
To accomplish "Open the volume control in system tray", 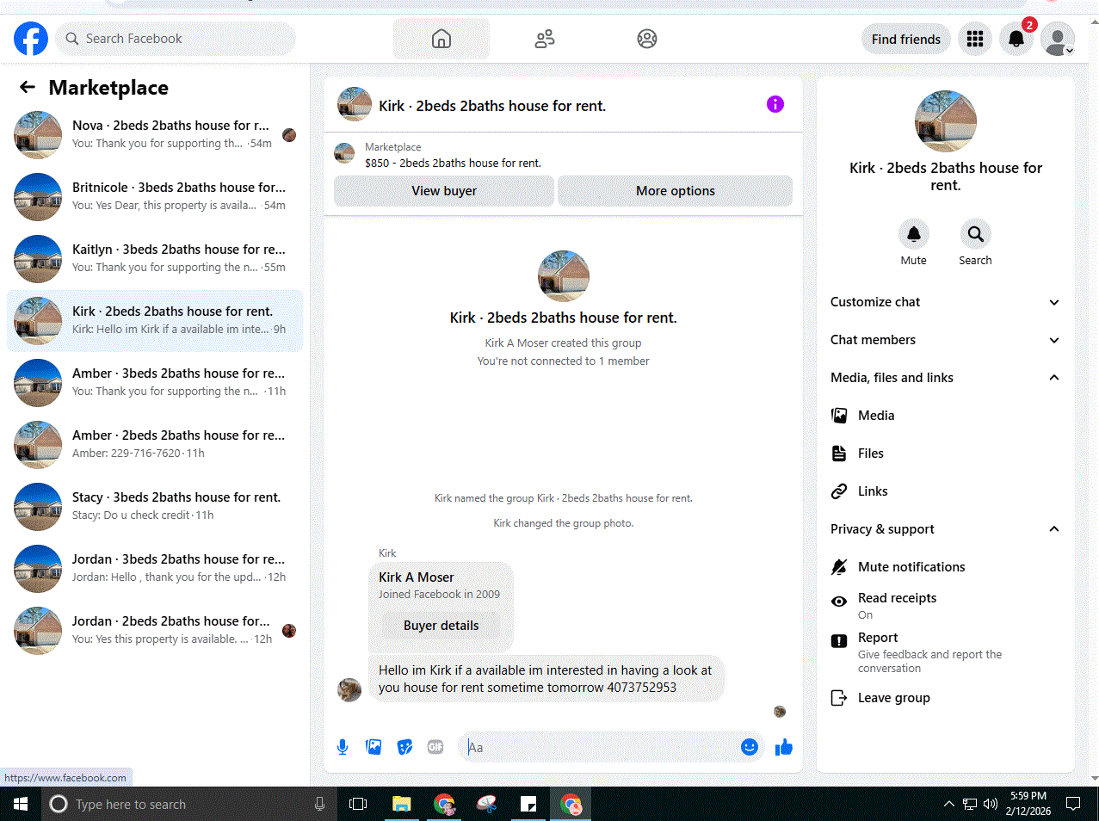I will (x=991, y=804).
